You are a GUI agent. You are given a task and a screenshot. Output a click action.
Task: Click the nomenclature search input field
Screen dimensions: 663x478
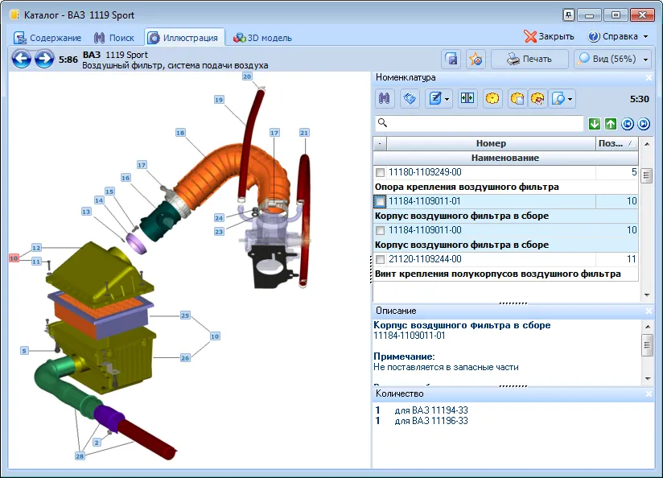point(479,123)
